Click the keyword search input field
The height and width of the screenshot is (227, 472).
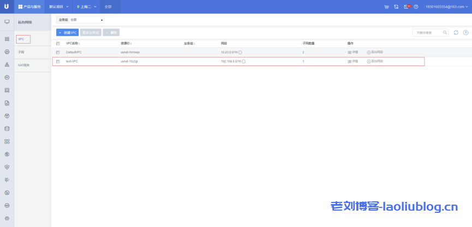[x=427, y=33]
